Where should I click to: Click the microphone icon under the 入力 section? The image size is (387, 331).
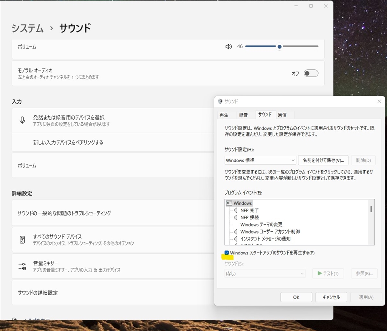[x=22, y=120]
